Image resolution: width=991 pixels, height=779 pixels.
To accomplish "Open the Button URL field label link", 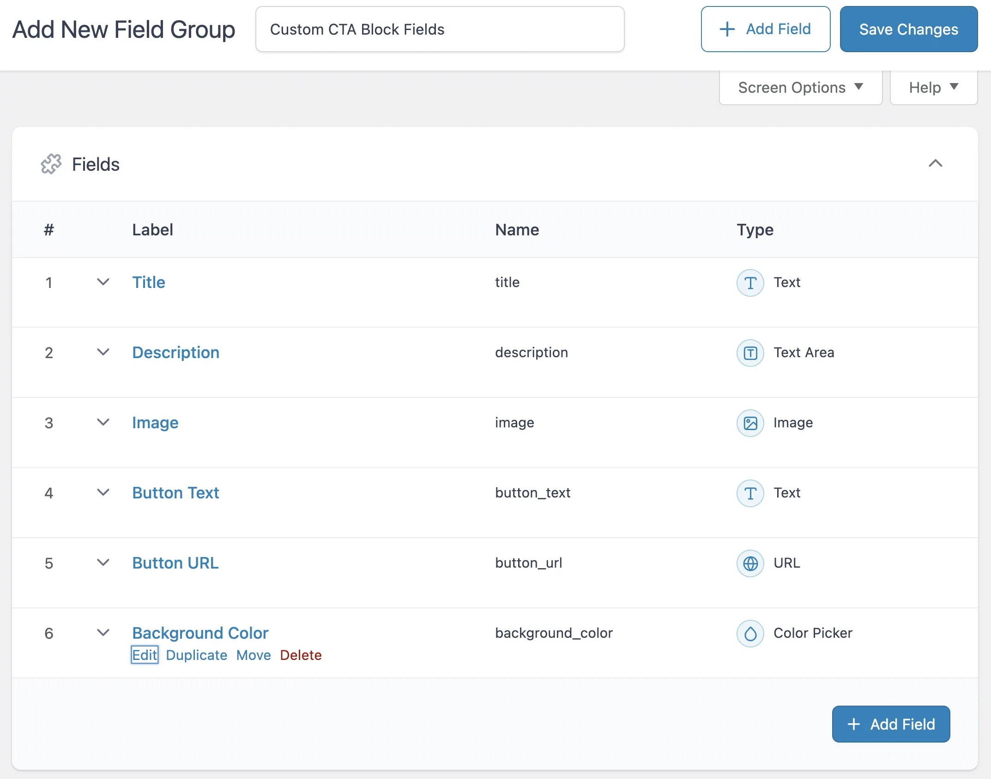I will click(175, 563).
